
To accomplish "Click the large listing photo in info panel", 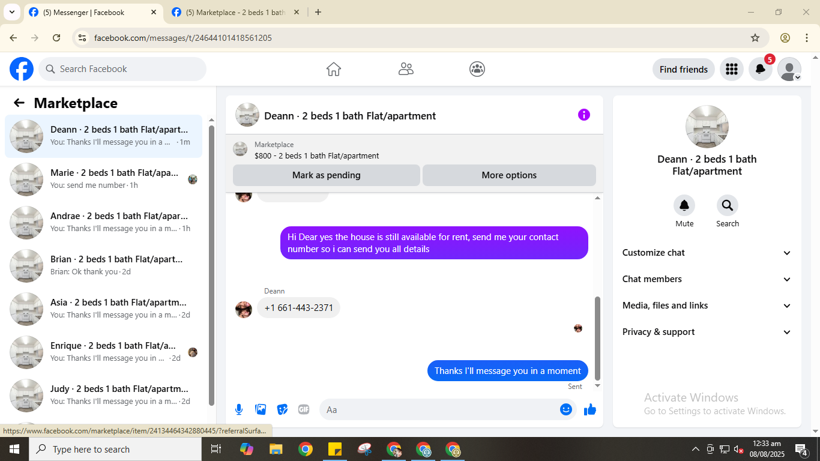I will [x=707, y=127].
